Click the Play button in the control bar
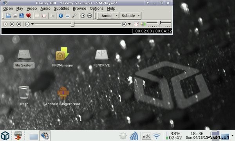 tap(5, 24)
